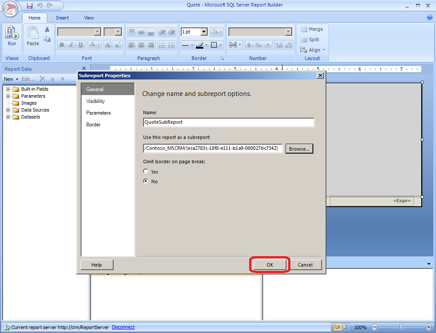Screen dimensions: 436x333
Task: Click the delete X icon in Report Data
Action: [42, 79]
